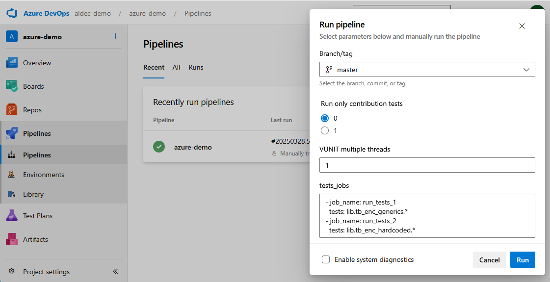Viewport: 550px width, 282px height.
Task: Collapse the sidebar with double chevron
Action: coord(115,271)
